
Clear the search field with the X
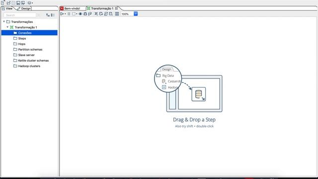point(39,15)
